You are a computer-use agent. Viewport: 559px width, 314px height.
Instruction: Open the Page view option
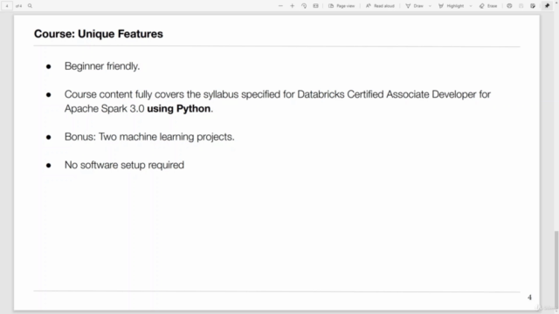[342, 6]
